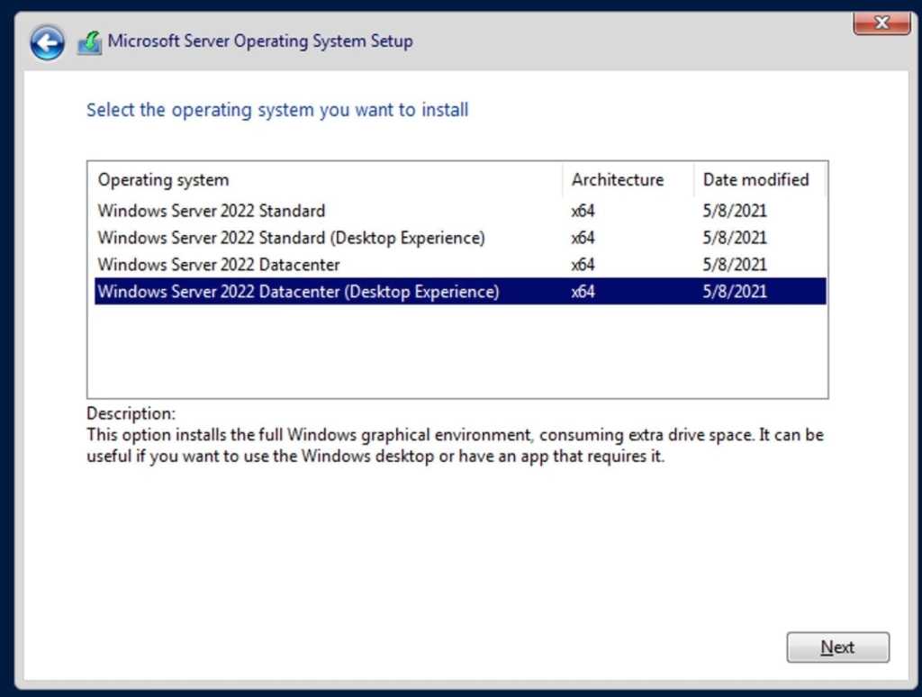The width and height of the screenshot is (922, 697).
Task: Click the x64 label for Datacenter Desktop Experience
Action: (581, 291)
